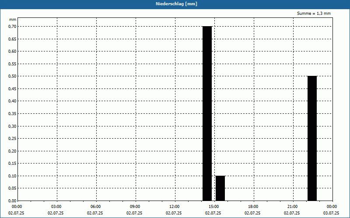
Task: Click the tallest 0,70 mm precipitation bar
Action: tap(207, 113)
